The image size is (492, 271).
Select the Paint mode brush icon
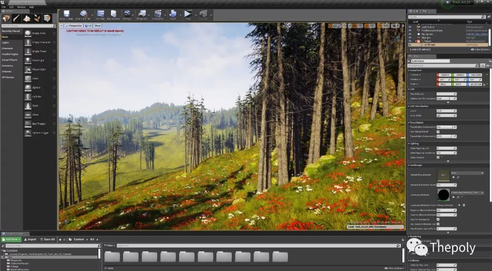tap(17, 19)
